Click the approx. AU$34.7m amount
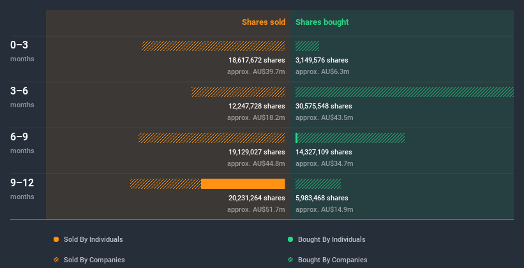The image size is (524, 268). [324, 163]
